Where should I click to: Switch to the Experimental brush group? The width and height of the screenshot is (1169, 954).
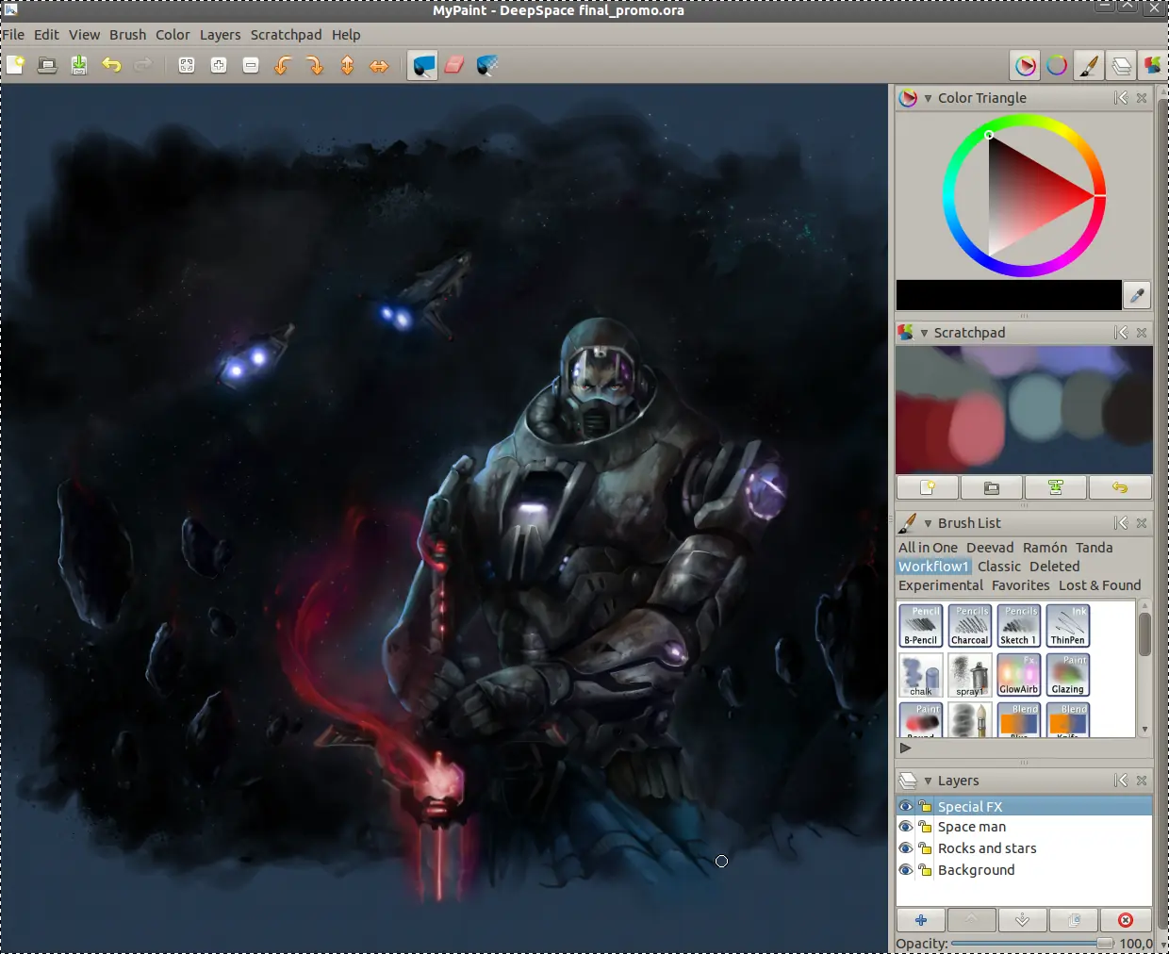coord(941,585)
